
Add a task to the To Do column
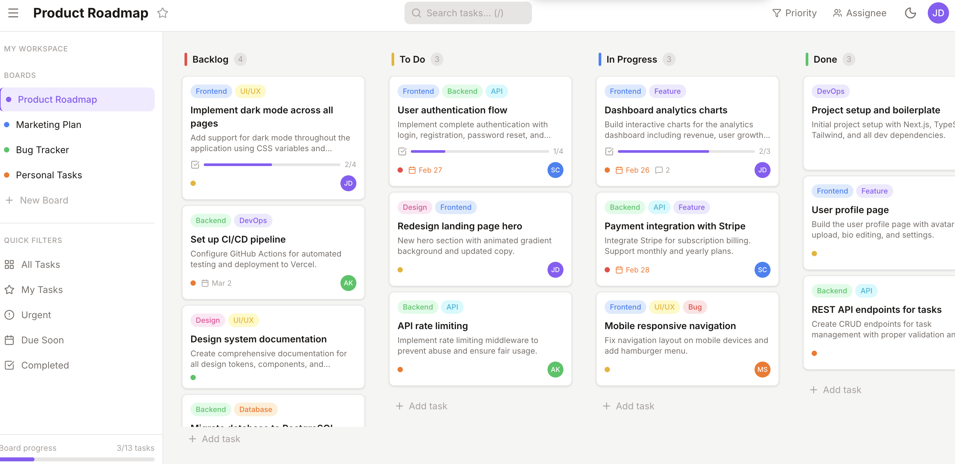(x=421, y=405)
